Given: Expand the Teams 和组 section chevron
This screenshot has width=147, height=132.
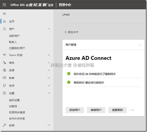Looking at the screenshot, I should 49,55.
